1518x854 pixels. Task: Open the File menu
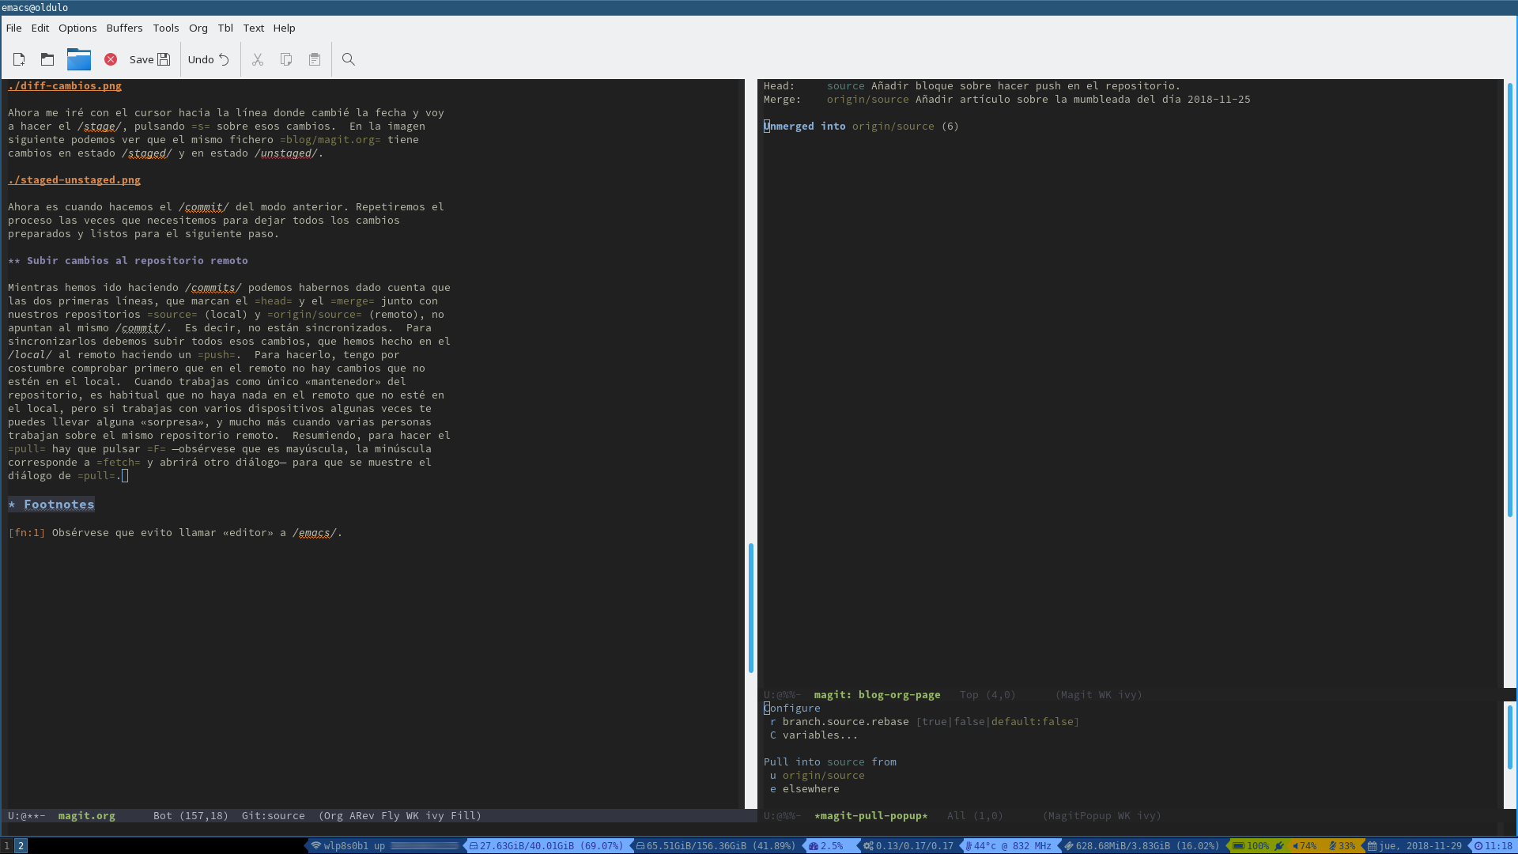[13, 28]
